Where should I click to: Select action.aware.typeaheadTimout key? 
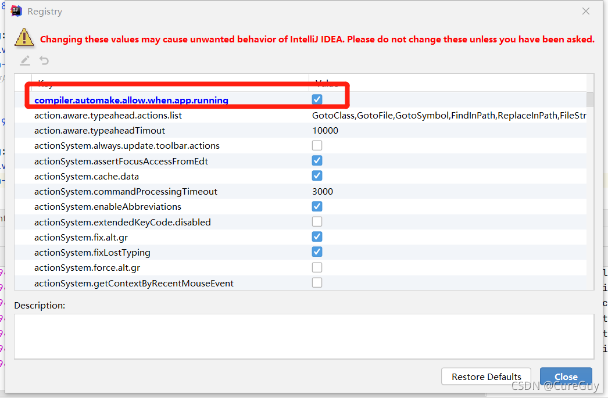click(x=99, y=131)
